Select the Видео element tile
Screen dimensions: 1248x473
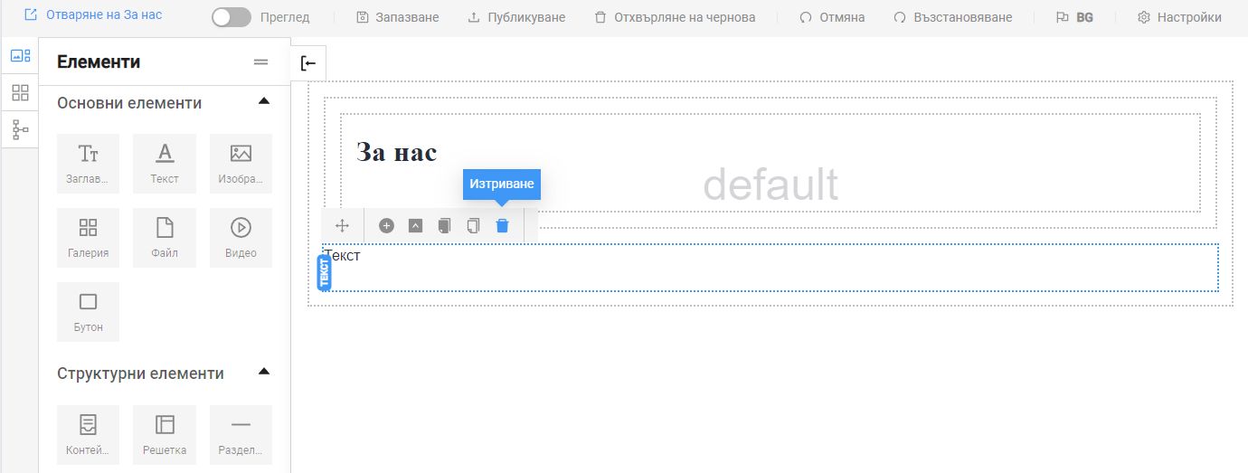pyautogui.click(x=241, y=238)
